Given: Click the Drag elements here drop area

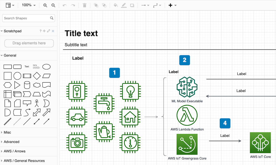Looking at the screenshot, I should (29, 43).
